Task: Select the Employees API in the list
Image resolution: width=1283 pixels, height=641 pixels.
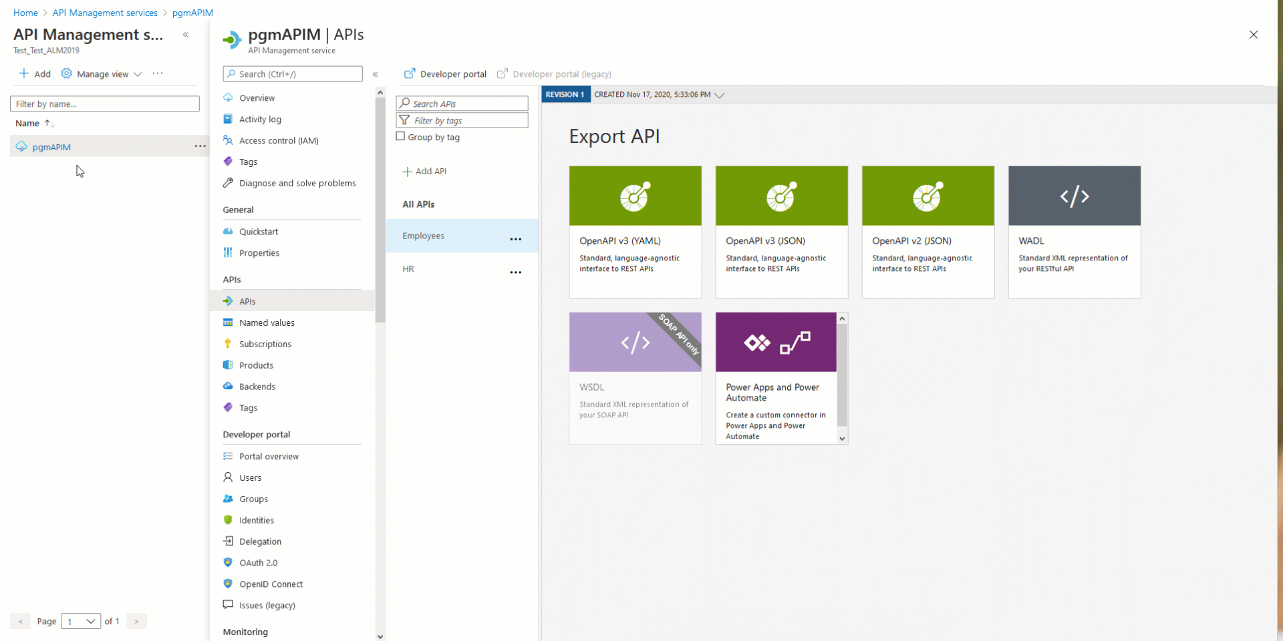Action: click(x=424, y=236)
